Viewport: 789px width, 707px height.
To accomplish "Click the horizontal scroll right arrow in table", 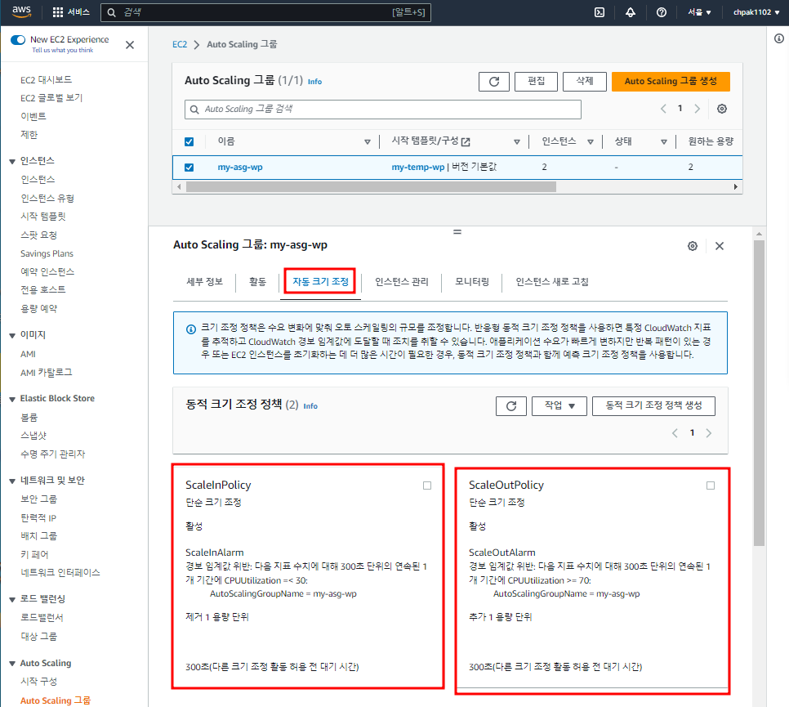I will click(736, 187).
